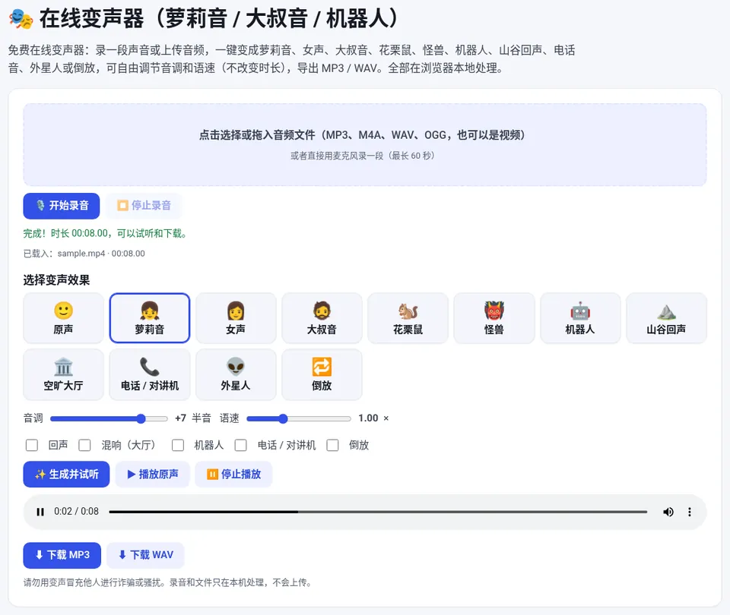Adjust the 语速 speed slider

point(298,419)
